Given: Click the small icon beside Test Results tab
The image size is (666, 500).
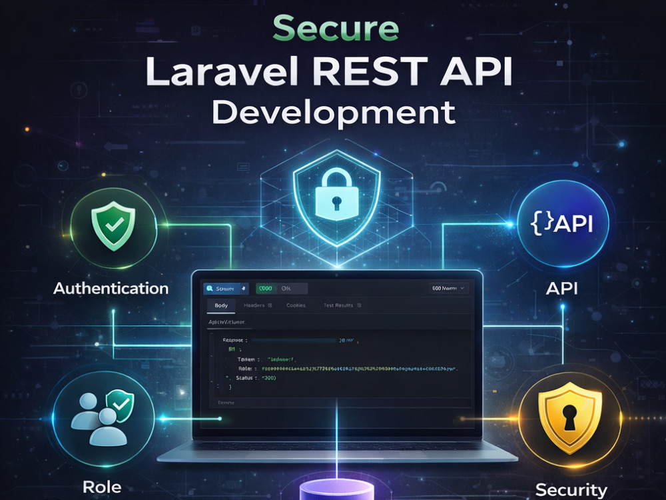Looking at the screenshot, I should pos(360,305).
